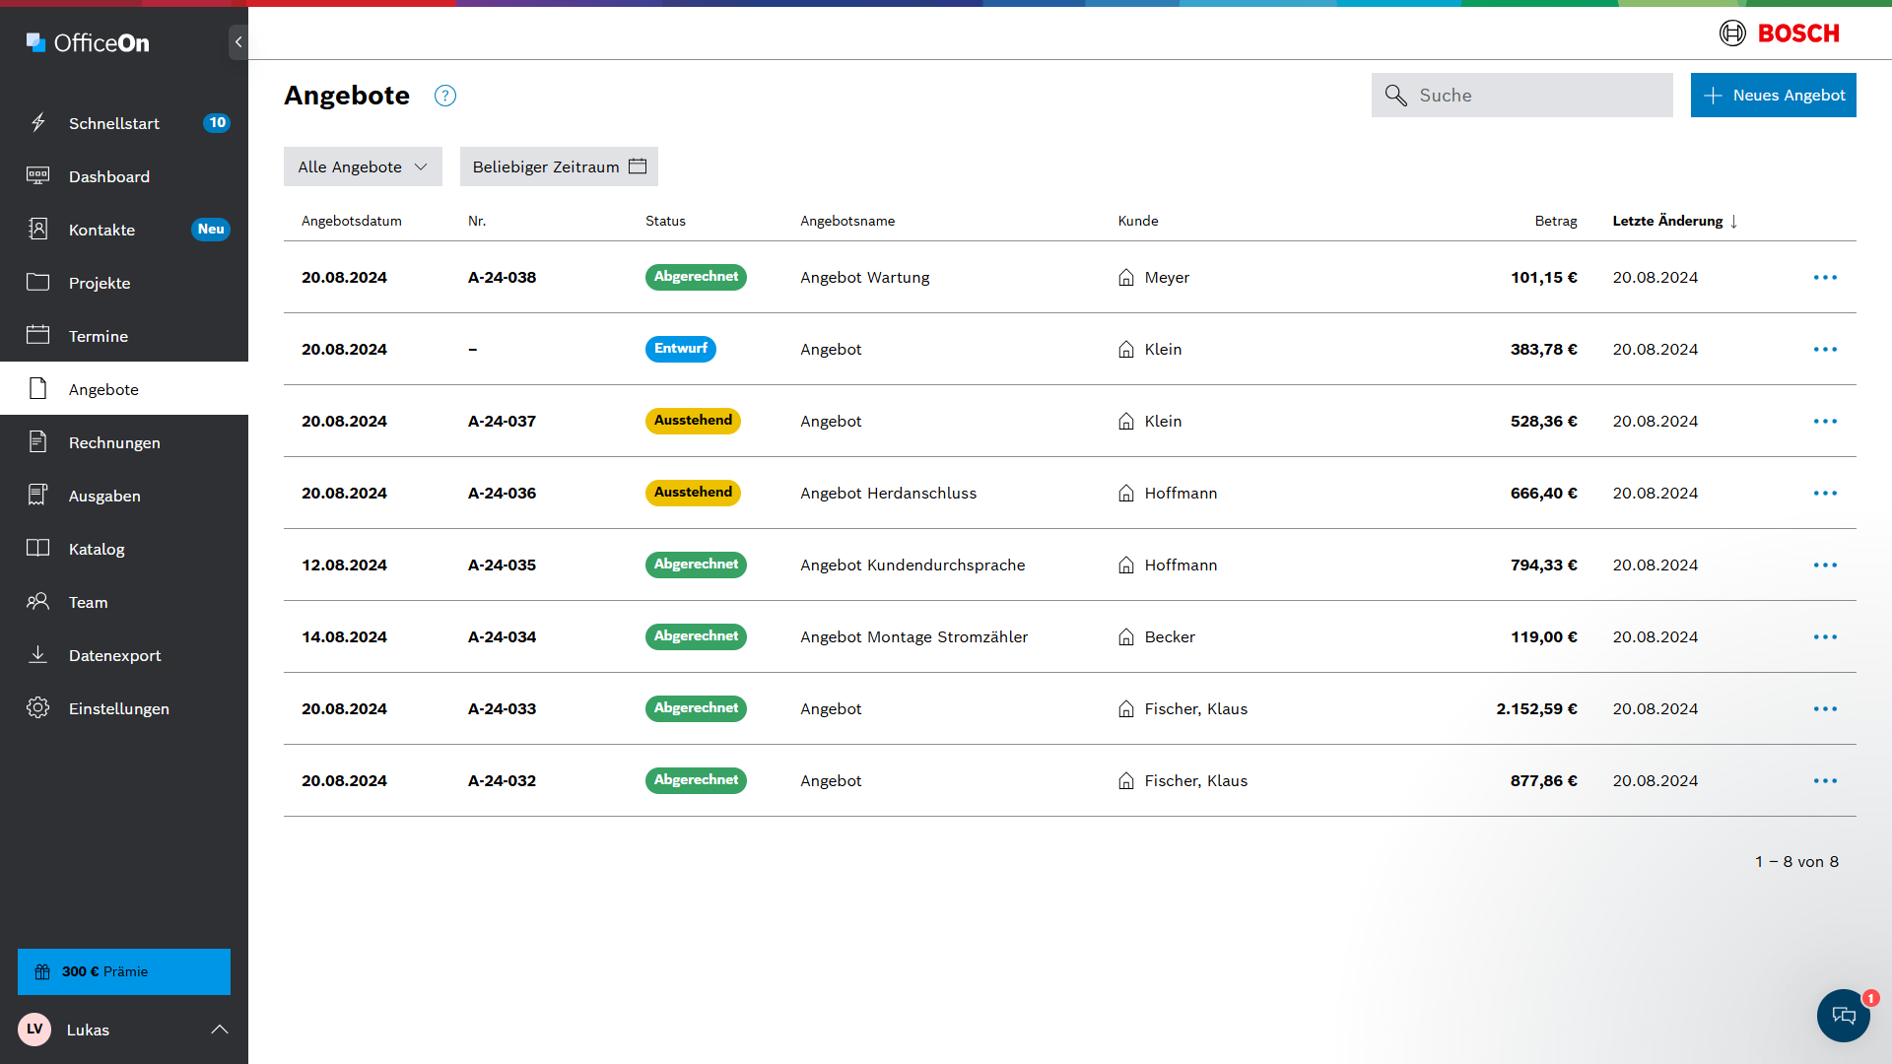Image resolution: width=1892 pixels, height=1064 pixels.
Task: Select the Dashboard icon in the sidebar
Action: pos(38,176)
